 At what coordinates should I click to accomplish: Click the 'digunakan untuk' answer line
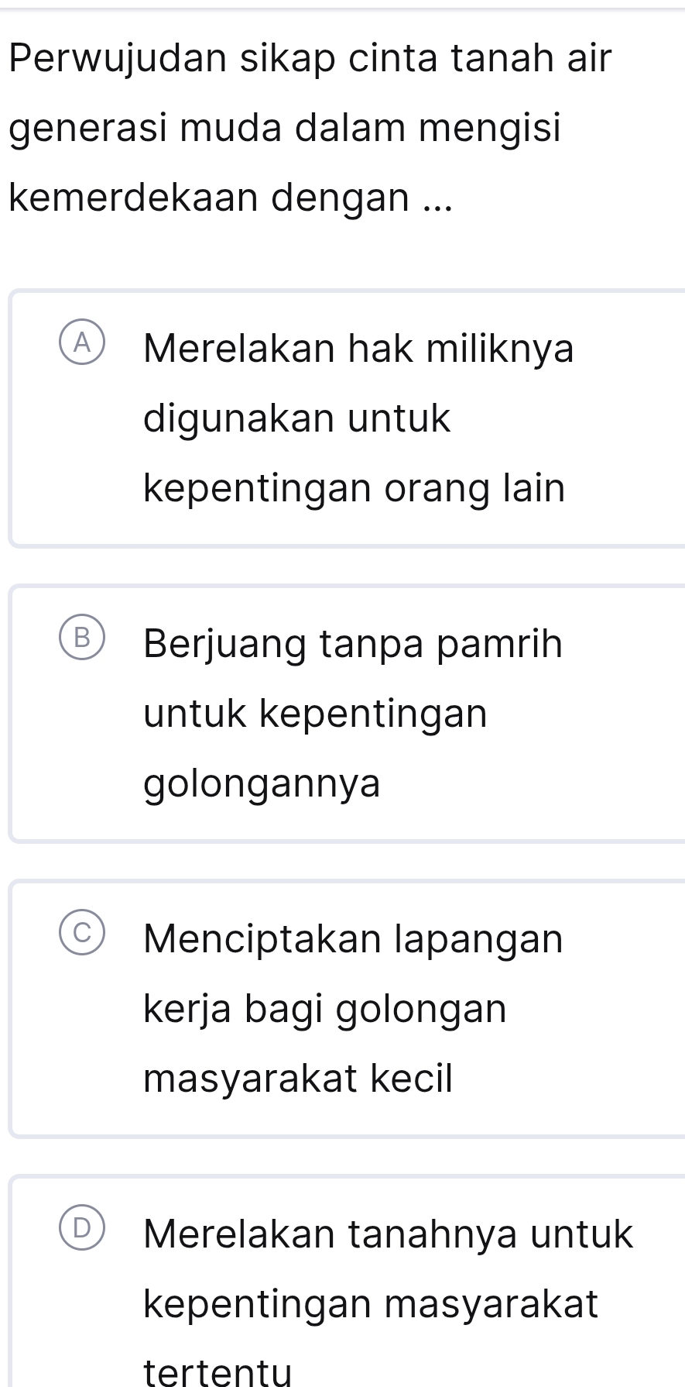[296, 419]
